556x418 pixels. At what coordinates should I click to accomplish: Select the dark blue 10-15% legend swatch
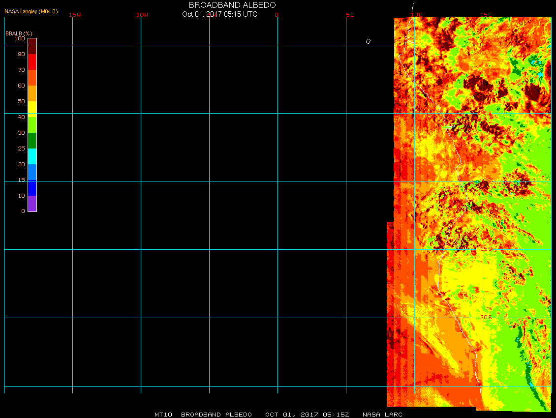click(x=32, y=188)
